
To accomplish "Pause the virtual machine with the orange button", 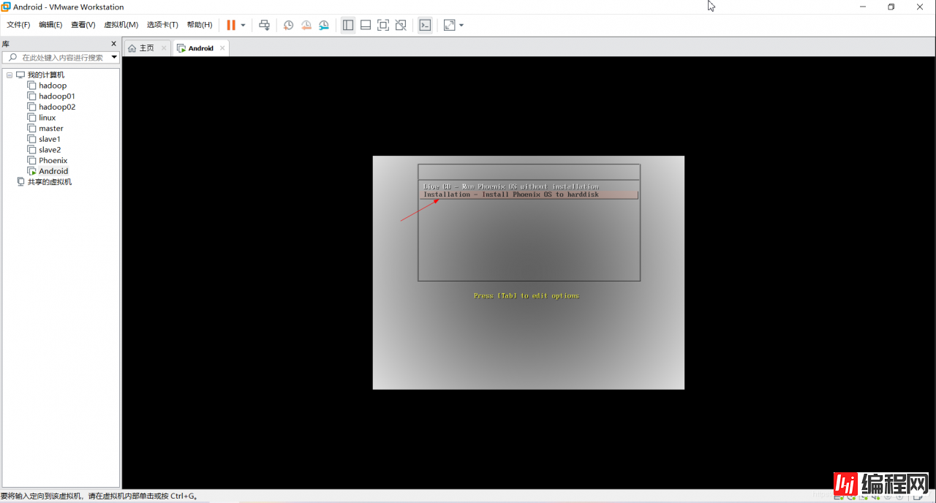I will click(x=231, y=25).
